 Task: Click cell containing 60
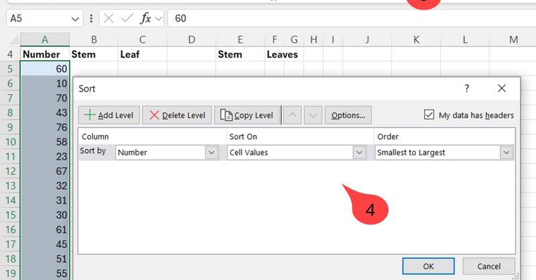[45, 69]
